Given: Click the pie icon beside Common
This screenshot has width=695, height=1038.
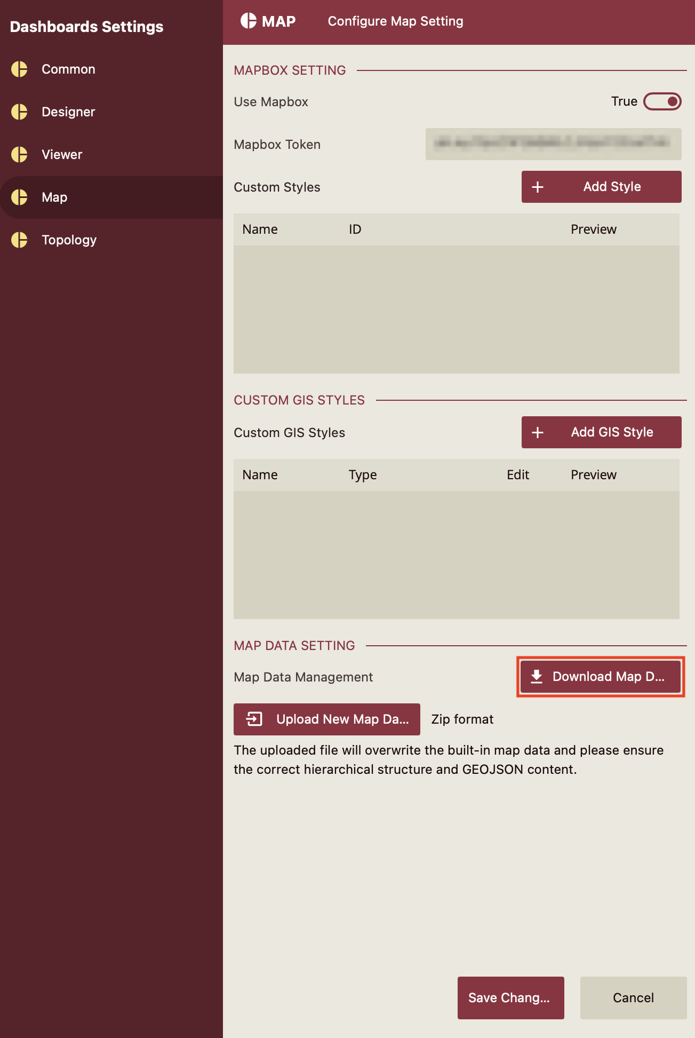Looking at the screenshot, I should 19,69.
